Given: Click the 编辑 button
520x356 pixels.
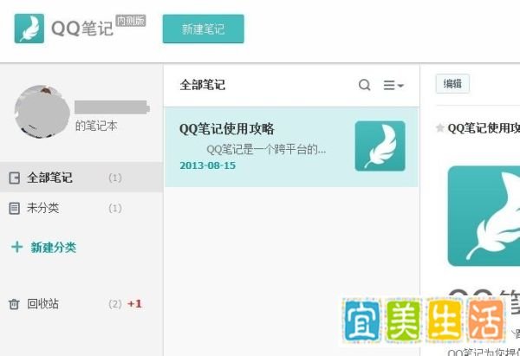Looking at the screenshot, I should (452, 83).
